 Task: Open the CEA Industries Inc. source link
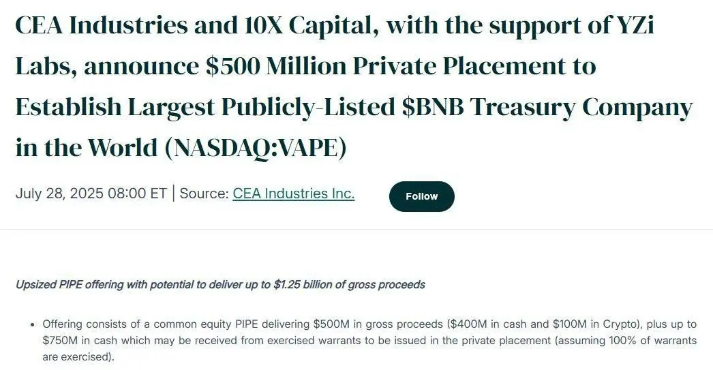click(x=293, y=194)
